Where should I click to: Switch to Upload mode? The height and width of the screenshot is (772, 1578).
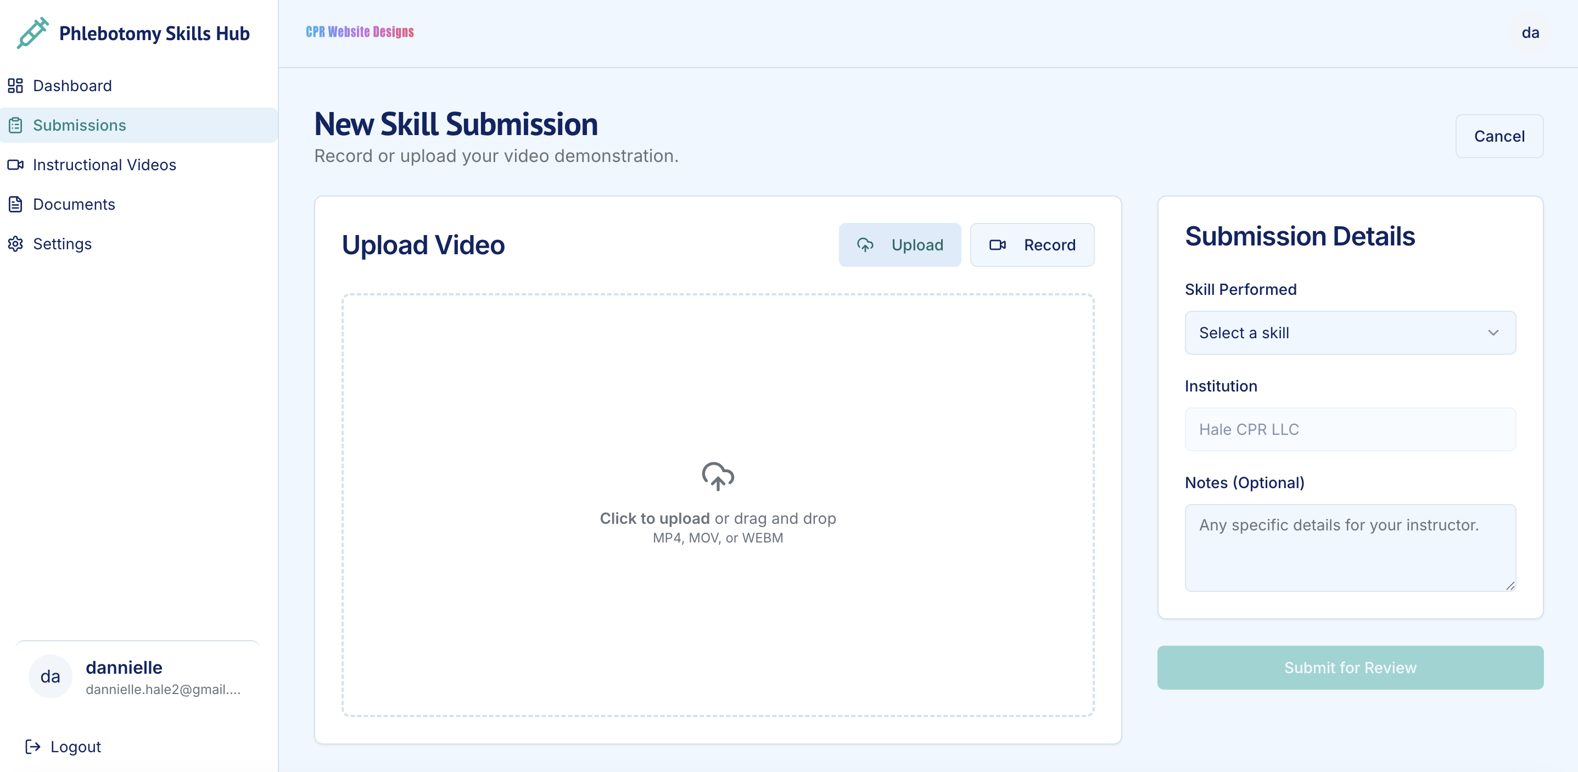(899, 245)
